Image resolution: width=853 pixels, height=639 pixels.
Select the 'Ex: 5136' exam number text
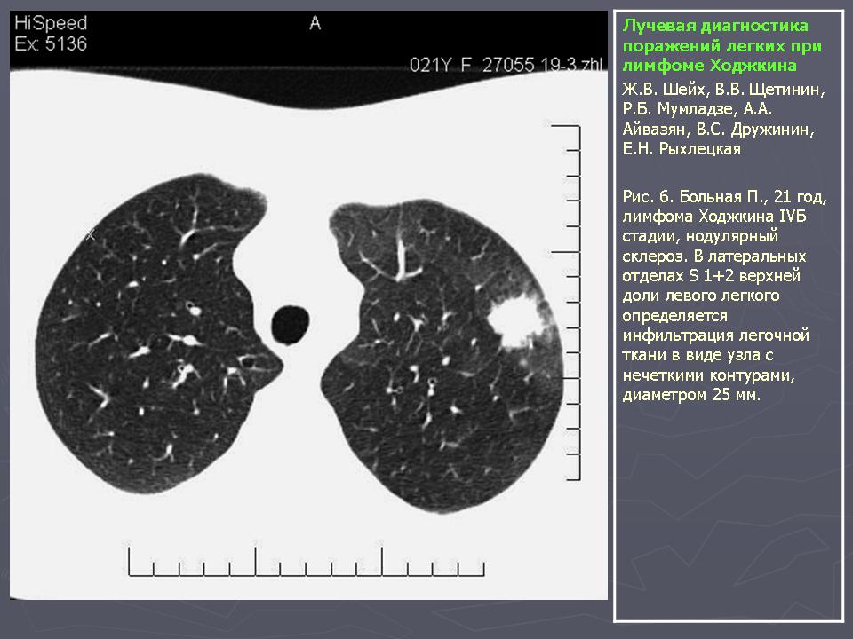click(51, 44)
